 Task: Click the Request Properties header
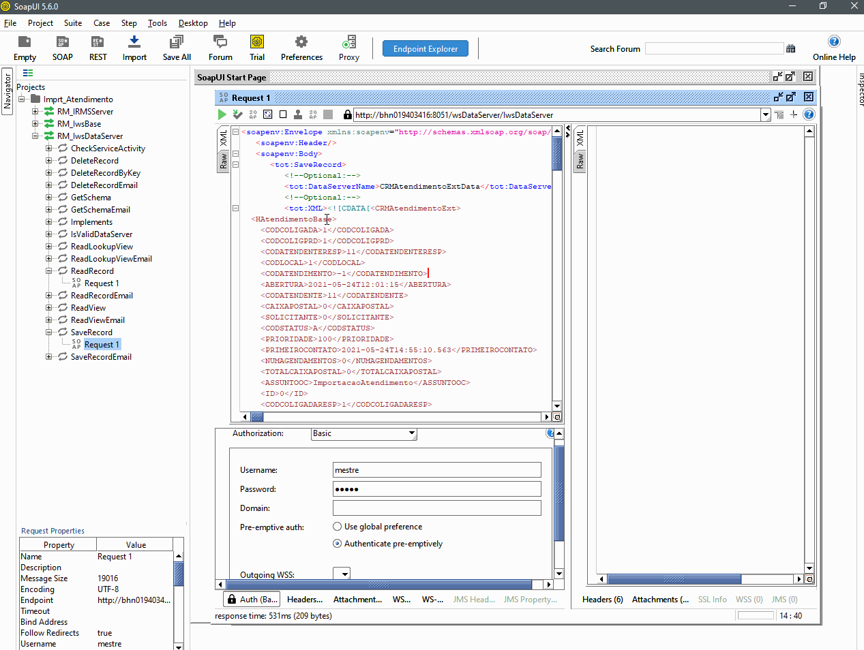pos(53,531)
